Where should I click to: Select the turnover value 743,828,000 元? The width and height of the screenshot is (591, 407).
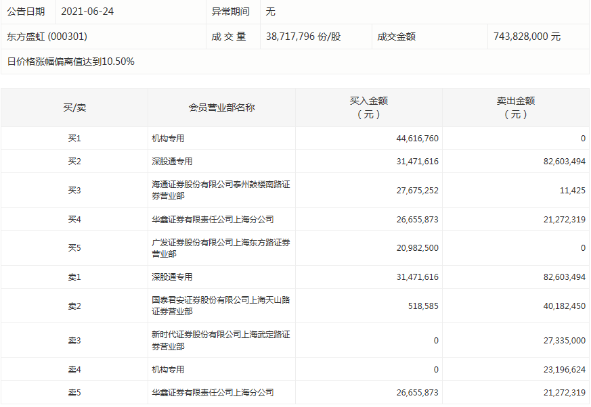click(x=527, y=37)
